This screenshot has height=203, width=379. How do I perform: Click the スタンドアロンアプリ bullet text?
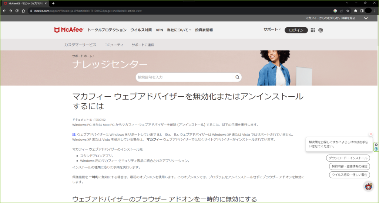coord(97,156)
